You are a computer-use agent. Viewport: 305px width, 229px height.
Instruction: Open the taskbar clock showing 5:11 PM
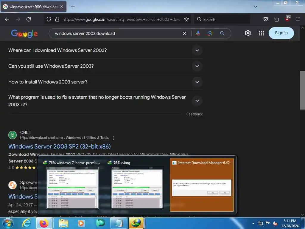click(290, 223)
